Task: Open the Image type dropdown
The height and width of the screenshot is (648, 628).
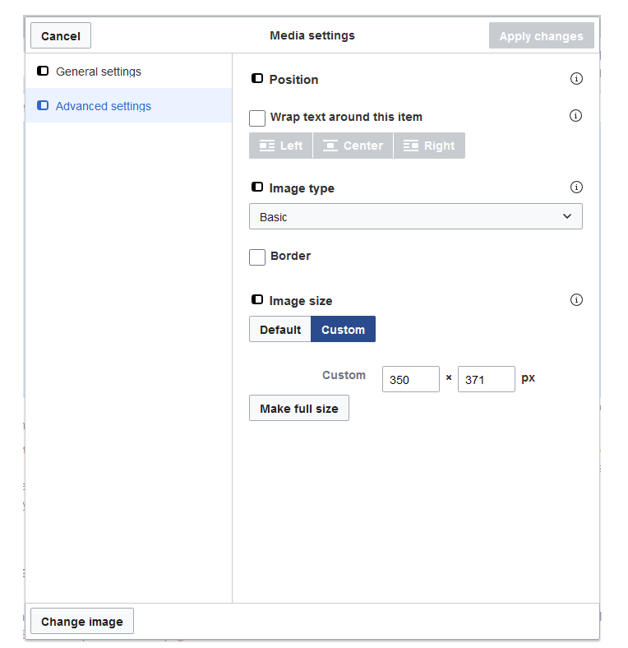Action: (415, 217)
